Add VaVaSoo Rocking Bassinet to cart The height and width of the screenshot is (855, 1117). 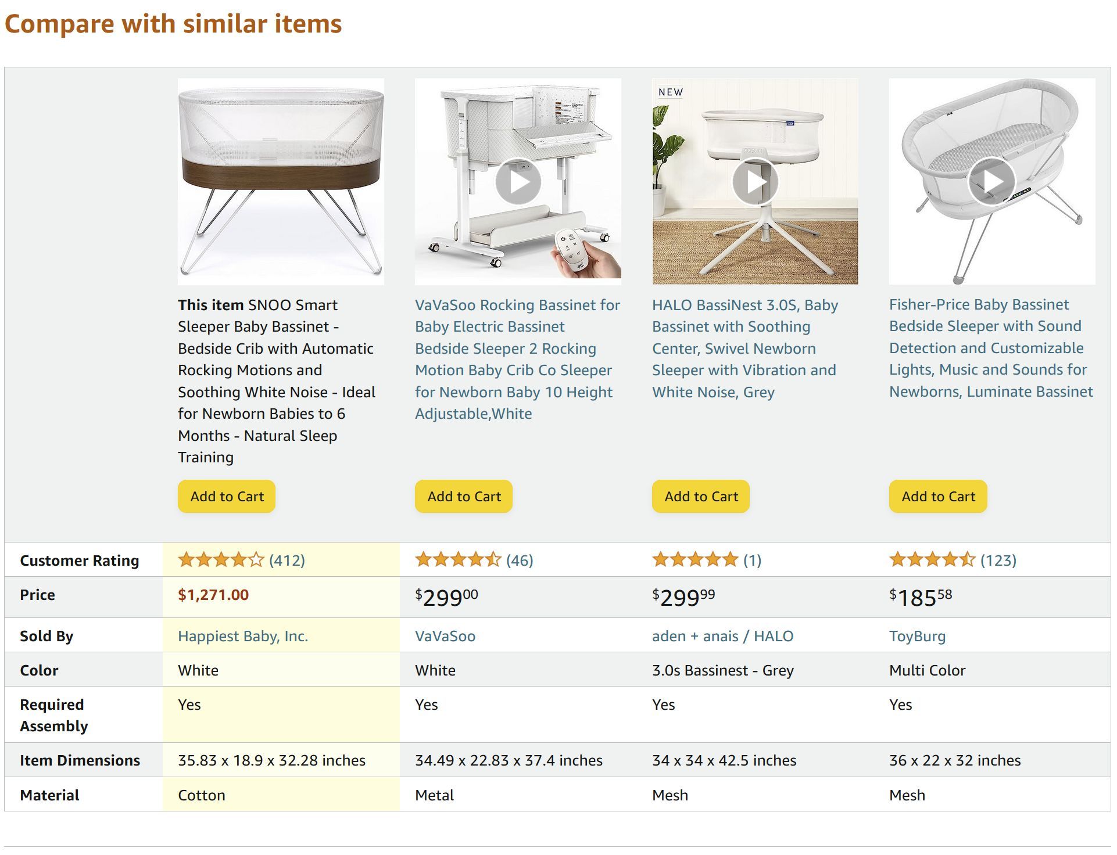[x=464, y=497]
